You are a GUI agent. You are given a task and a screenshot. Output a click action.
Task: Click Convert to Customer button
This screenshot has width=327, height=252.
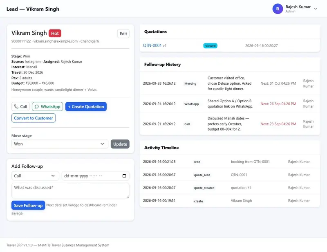34,118
